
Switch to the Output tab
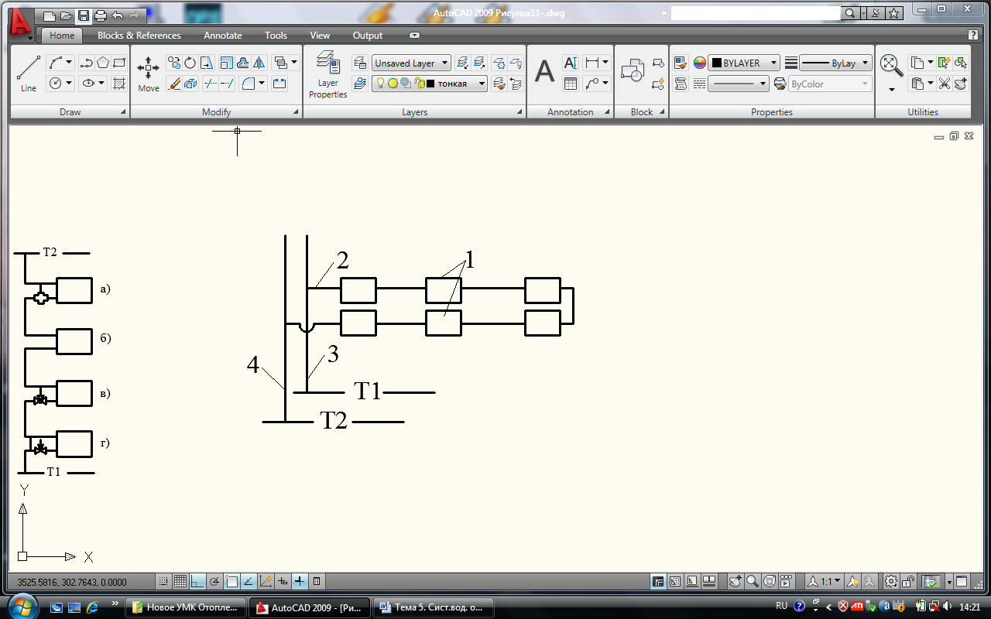[368, 36]
